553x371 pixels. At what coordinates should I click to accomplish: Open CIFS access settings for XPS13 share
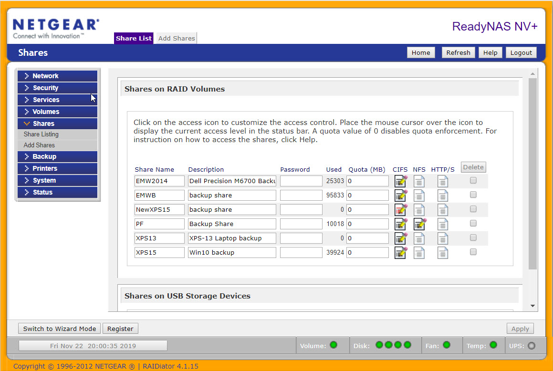[x=400, y=238]
